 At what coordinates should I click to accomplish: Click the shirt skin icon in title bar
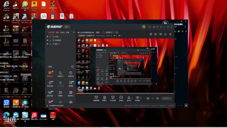point(157,27)
